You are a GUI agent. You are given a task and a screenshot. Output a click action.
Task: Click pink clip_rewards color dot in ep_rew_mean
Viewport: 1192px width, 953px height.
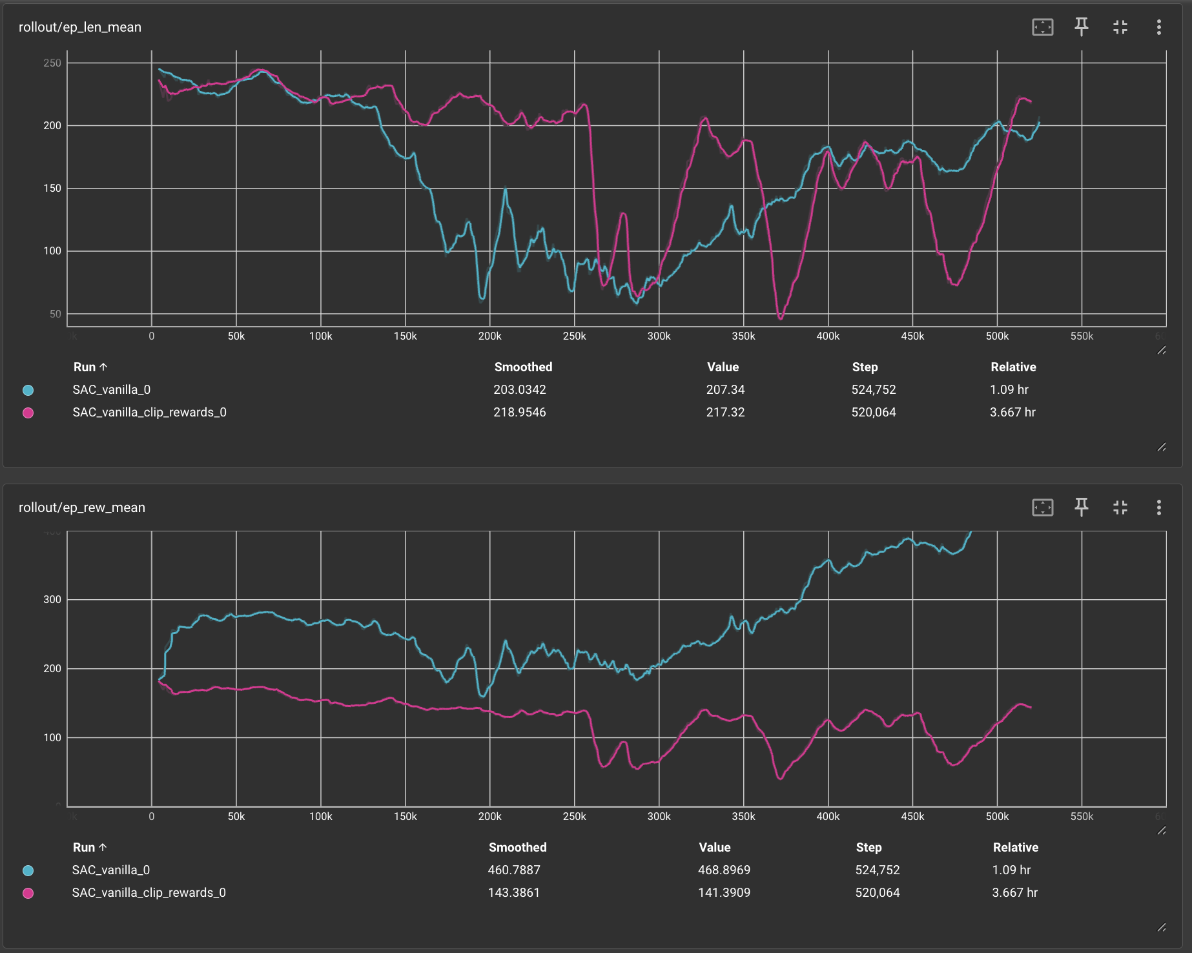pos(28,893)
